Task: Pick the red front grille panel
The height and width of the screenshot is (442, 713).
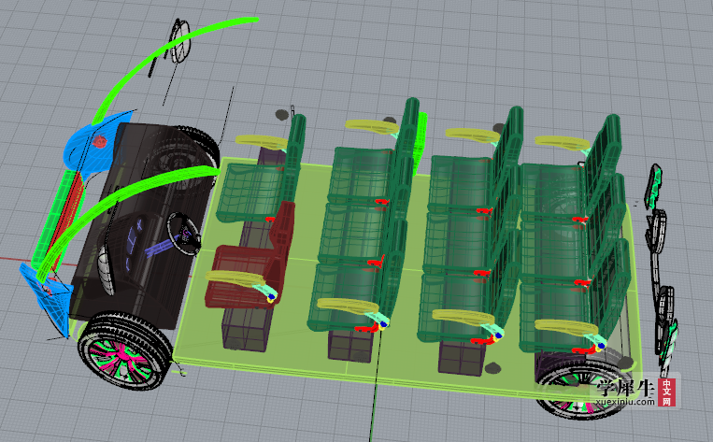Action: pyautogui.click(x=69, y=219)
